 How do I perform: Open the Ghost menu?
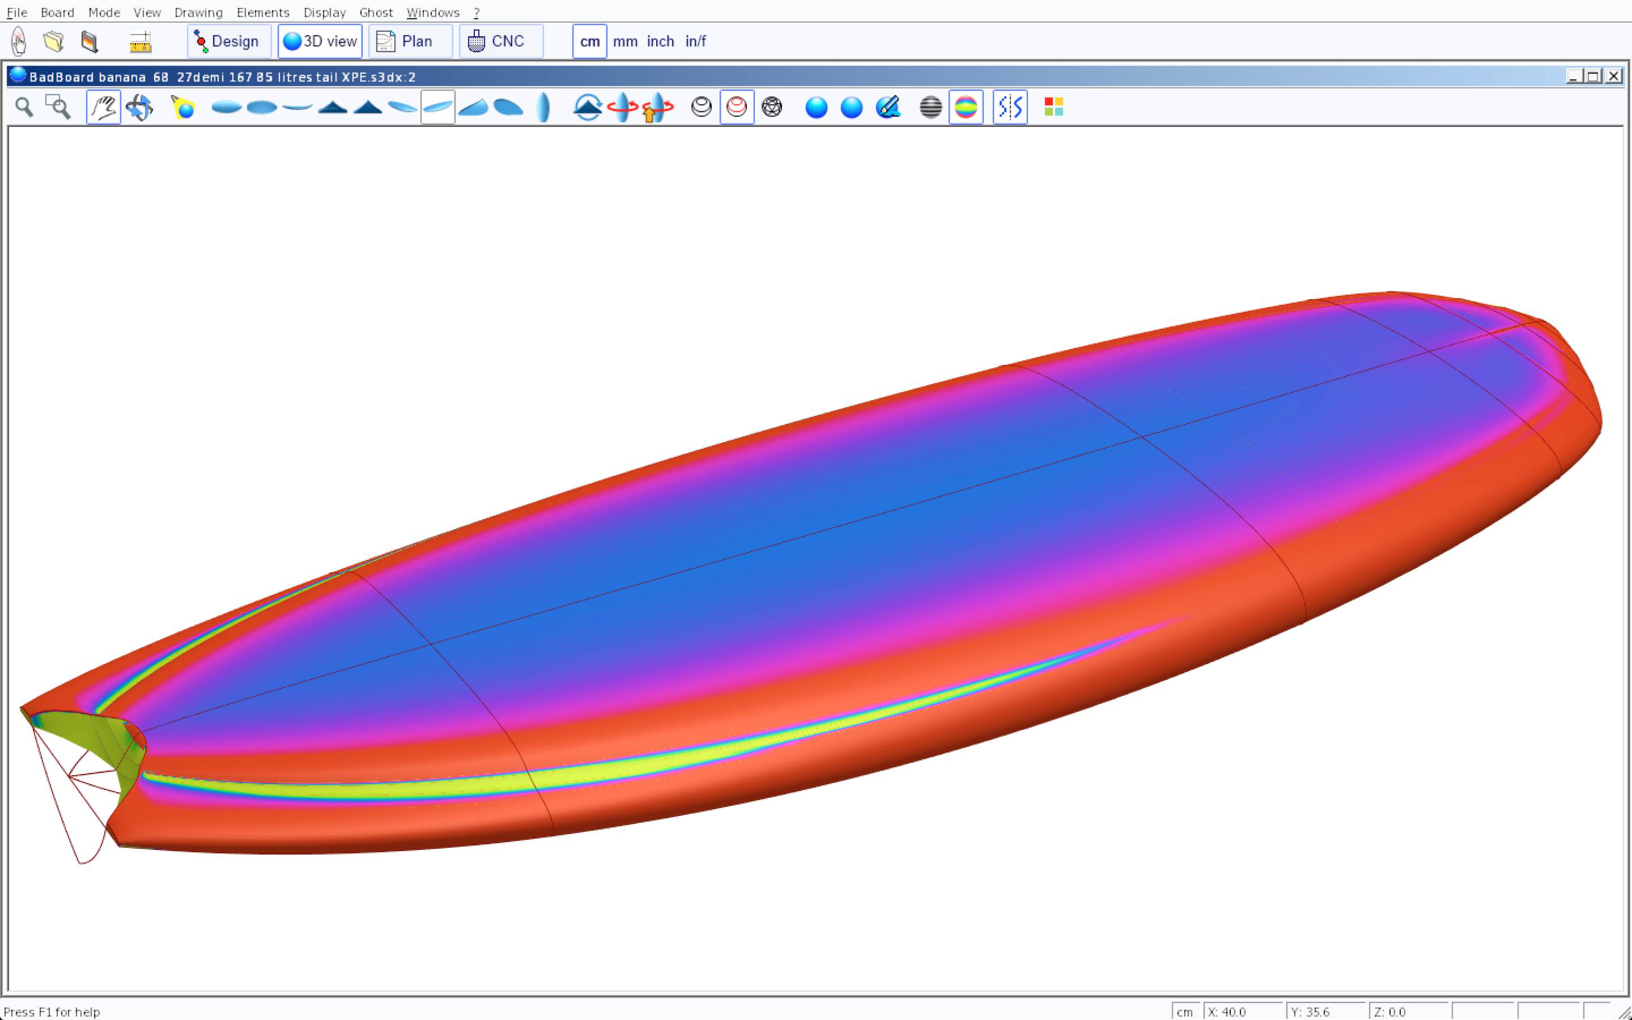pos(376,13)
